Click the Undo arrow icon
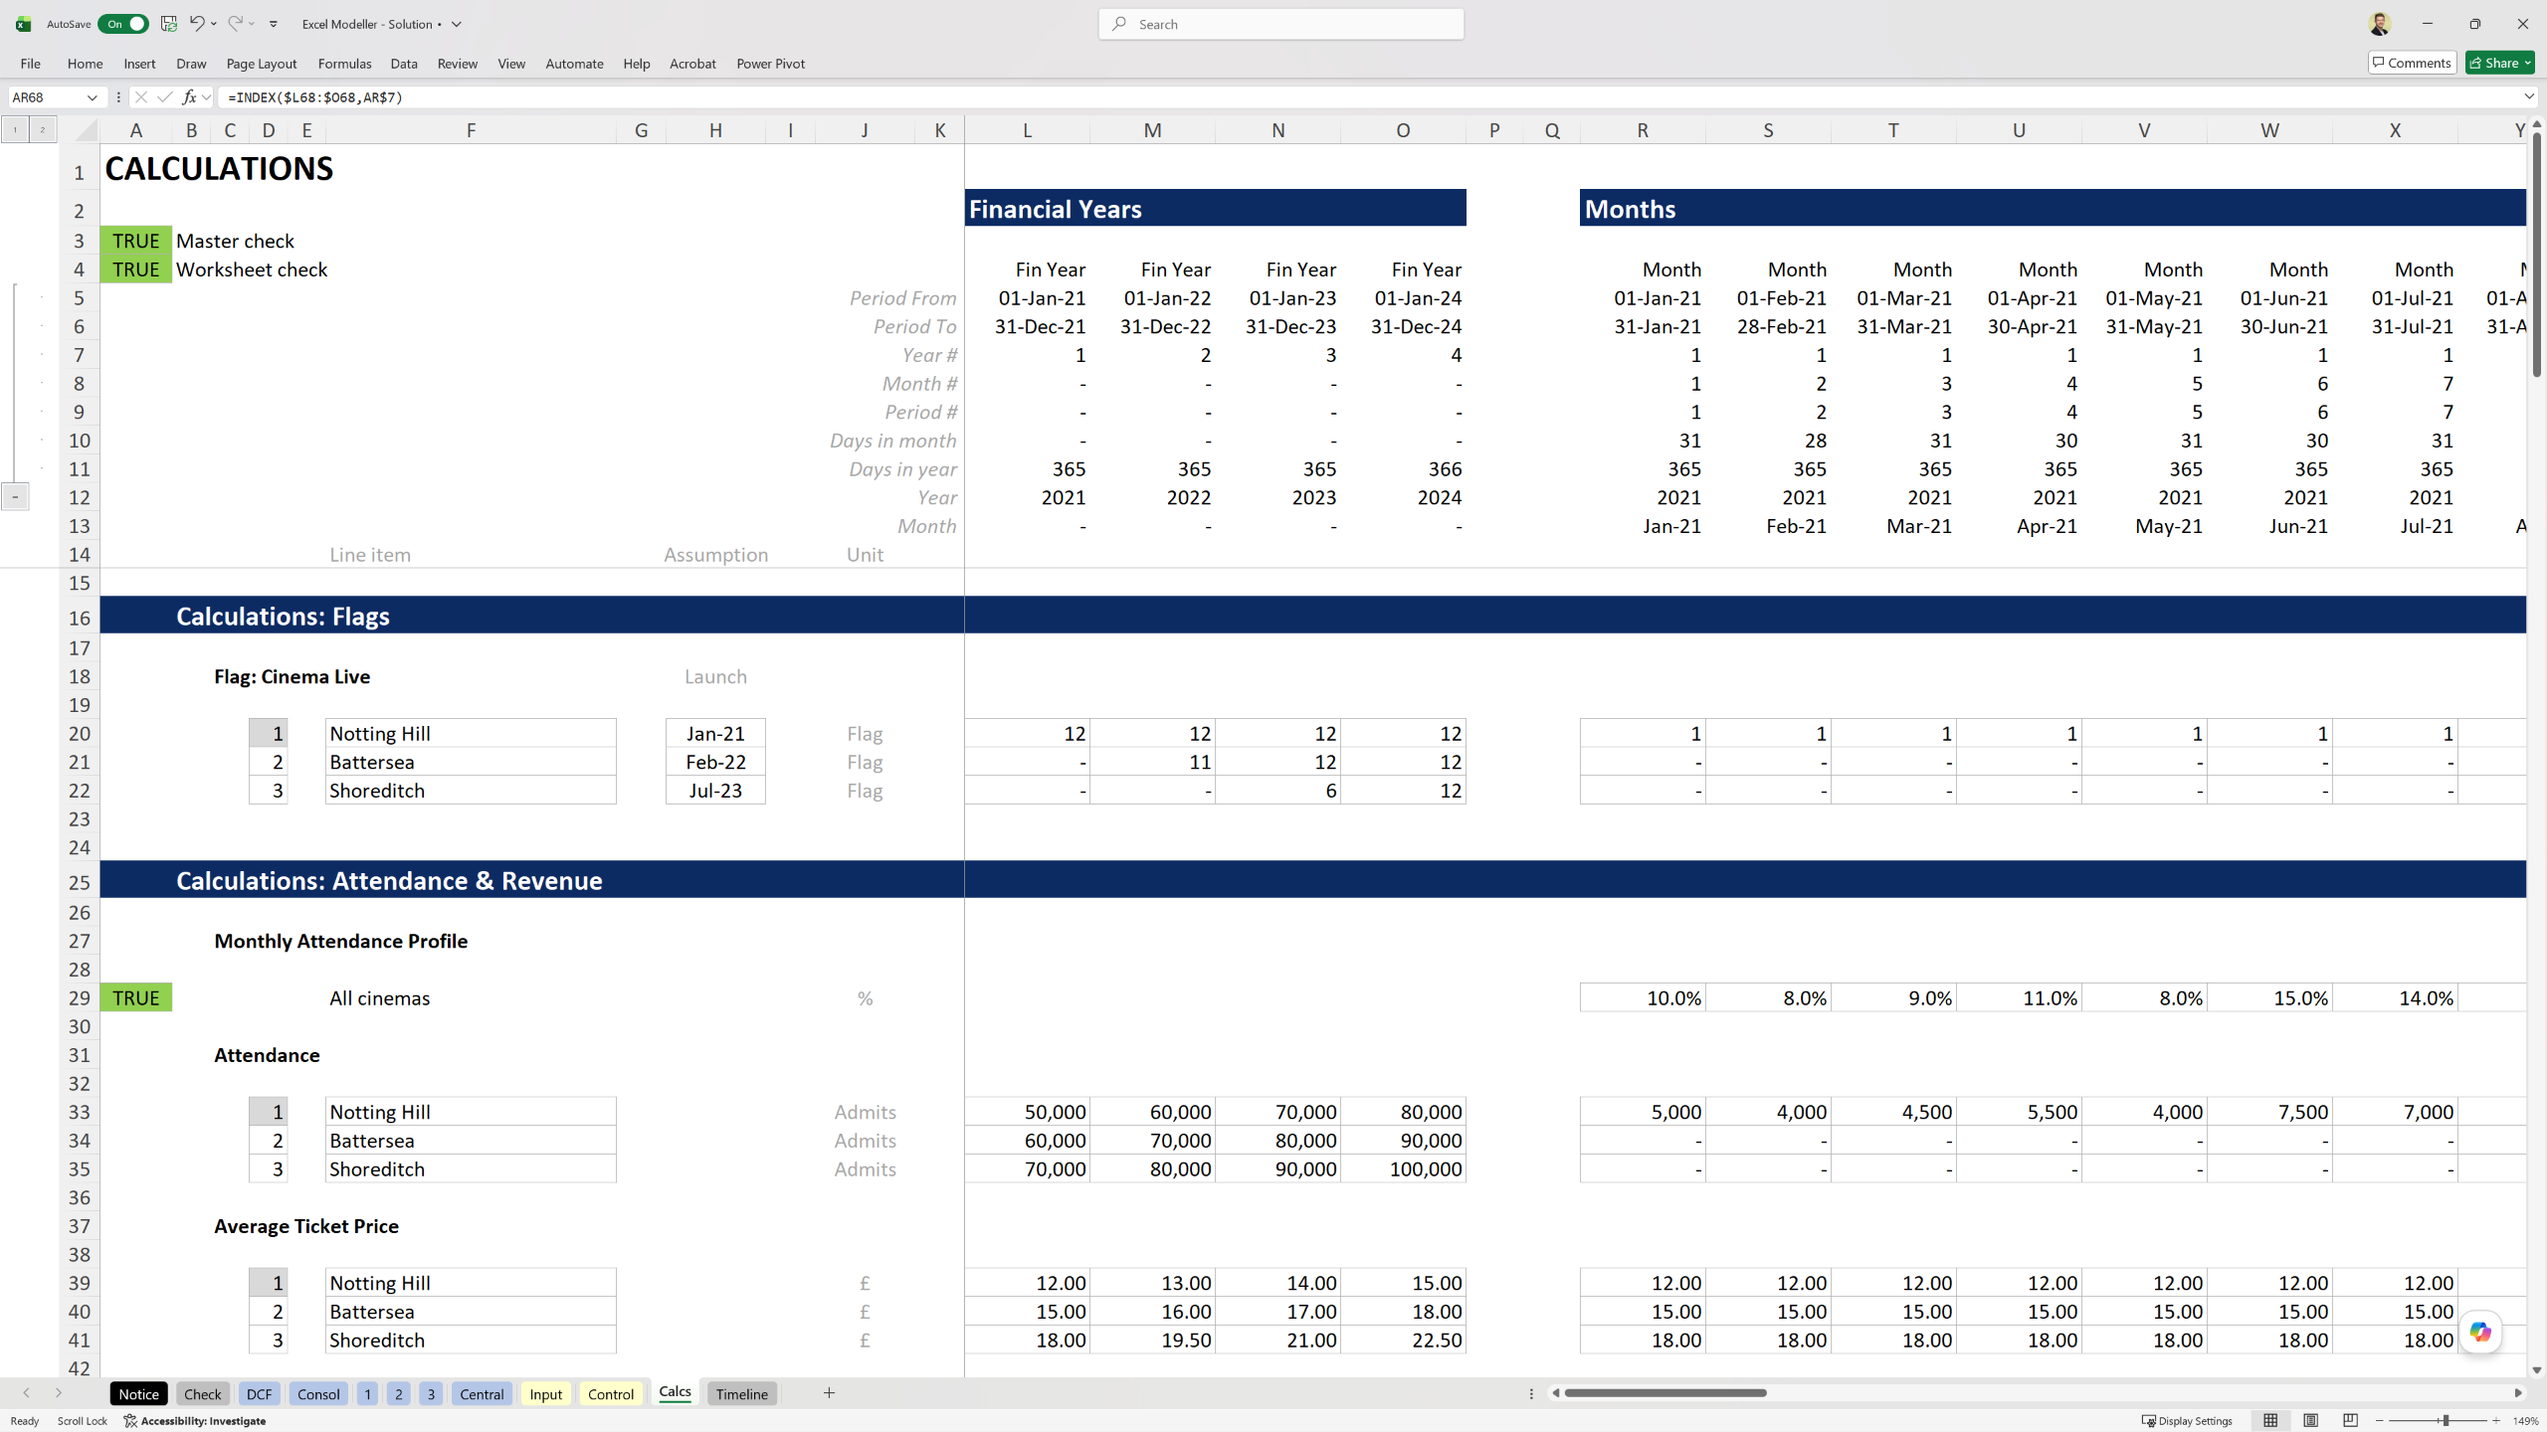Viewport: 2547px width, 1432px height. pyautogui.click(x=197, y=24)
